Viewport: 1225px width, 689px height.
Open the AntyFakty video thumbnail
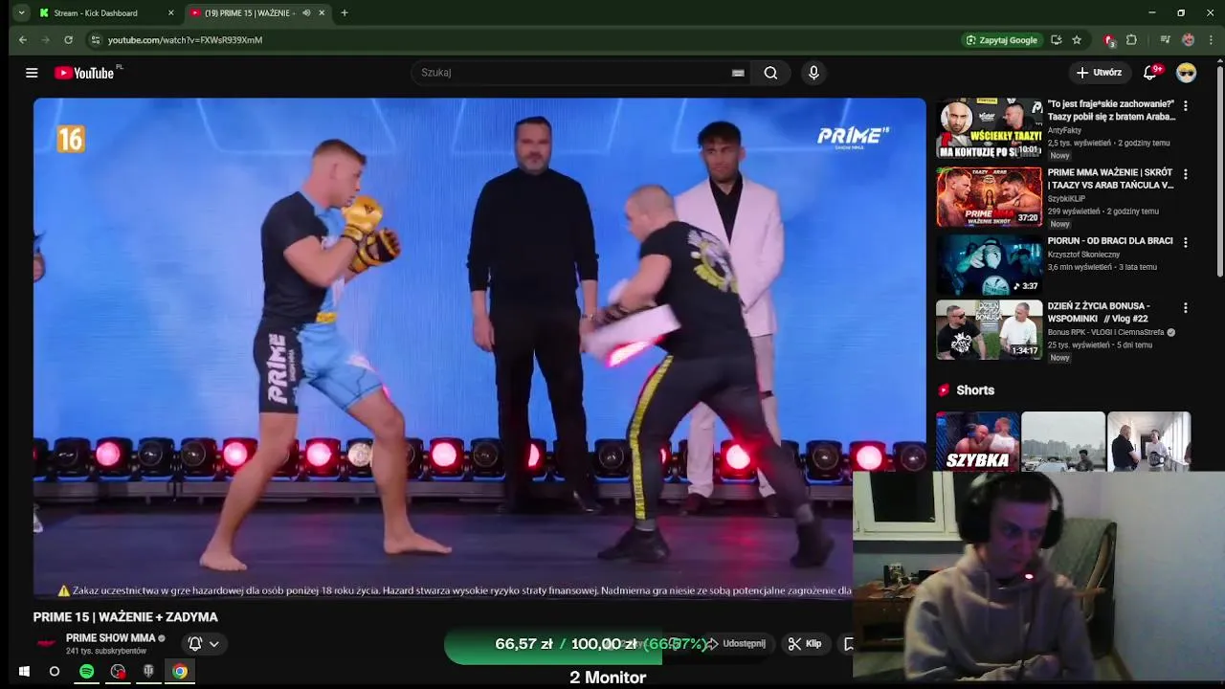coord(989,128)
